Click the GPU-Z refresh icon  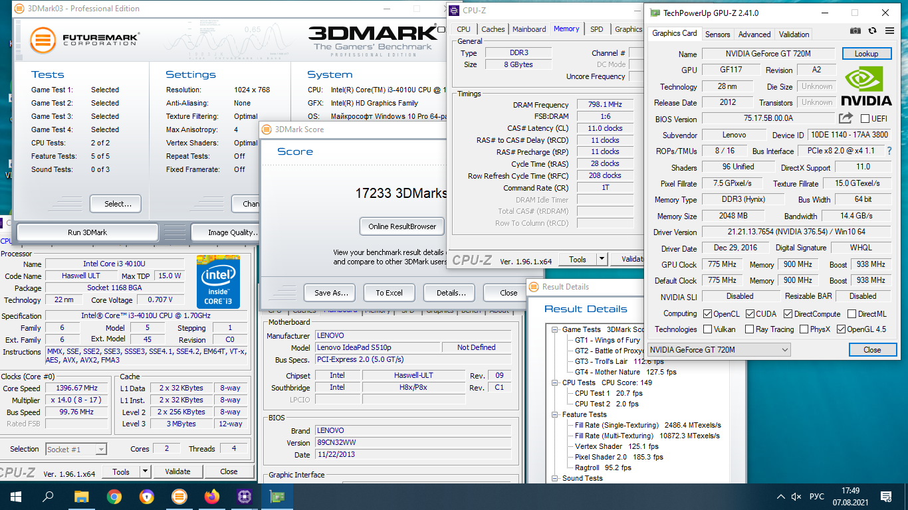coord(872,31)
